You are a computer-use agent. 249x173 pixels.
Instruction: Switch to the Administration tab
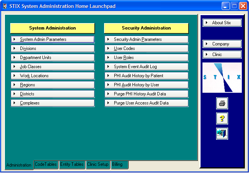pos(19,165)
